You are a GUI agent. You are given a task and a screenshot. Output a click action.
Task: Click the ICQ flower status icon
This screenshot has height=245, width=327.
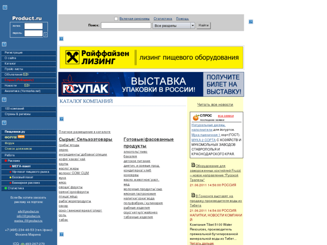pyautogui.click(x=22, y=244)
